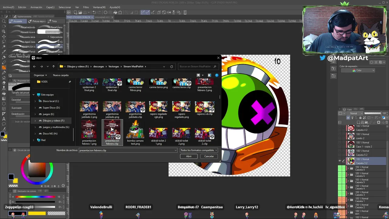Click the New canvas icon in command bar
The width and height of the screenshot is (389, 219).
coord(75,12)
